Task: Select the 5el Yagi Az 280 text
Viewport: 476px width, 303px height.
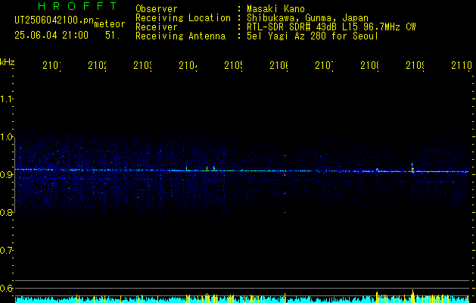Action: [x=288, y=36]
